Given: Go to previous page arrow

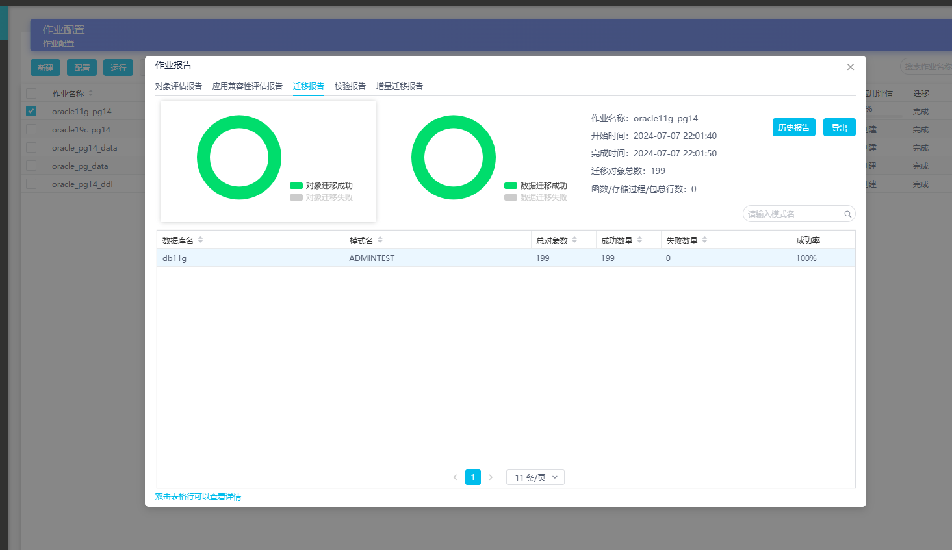Looking at the screenshot, I should (455, 477).
